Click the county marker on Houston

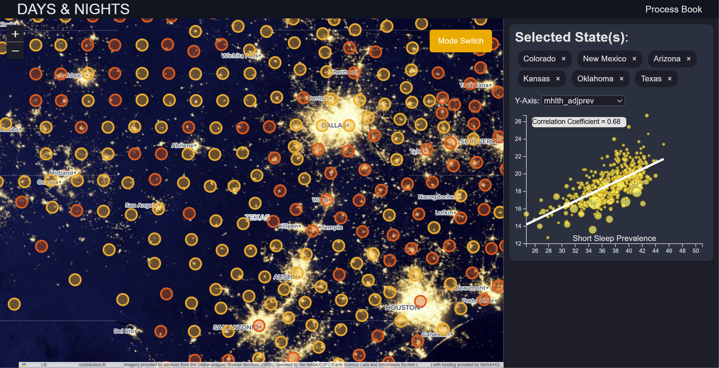tap(420, 301)
